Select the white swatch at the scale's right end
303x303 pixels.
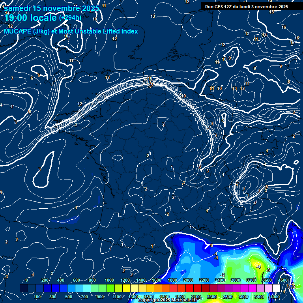pyautogui.click(x=276, y=288)
